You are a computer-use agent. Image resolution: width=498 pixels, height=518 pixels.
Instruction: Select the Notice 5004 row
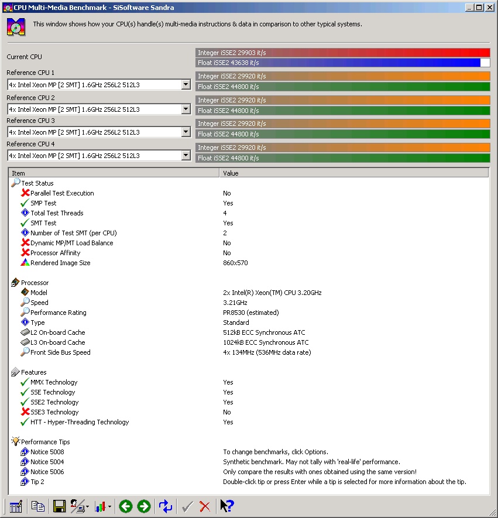coord(248,461)
